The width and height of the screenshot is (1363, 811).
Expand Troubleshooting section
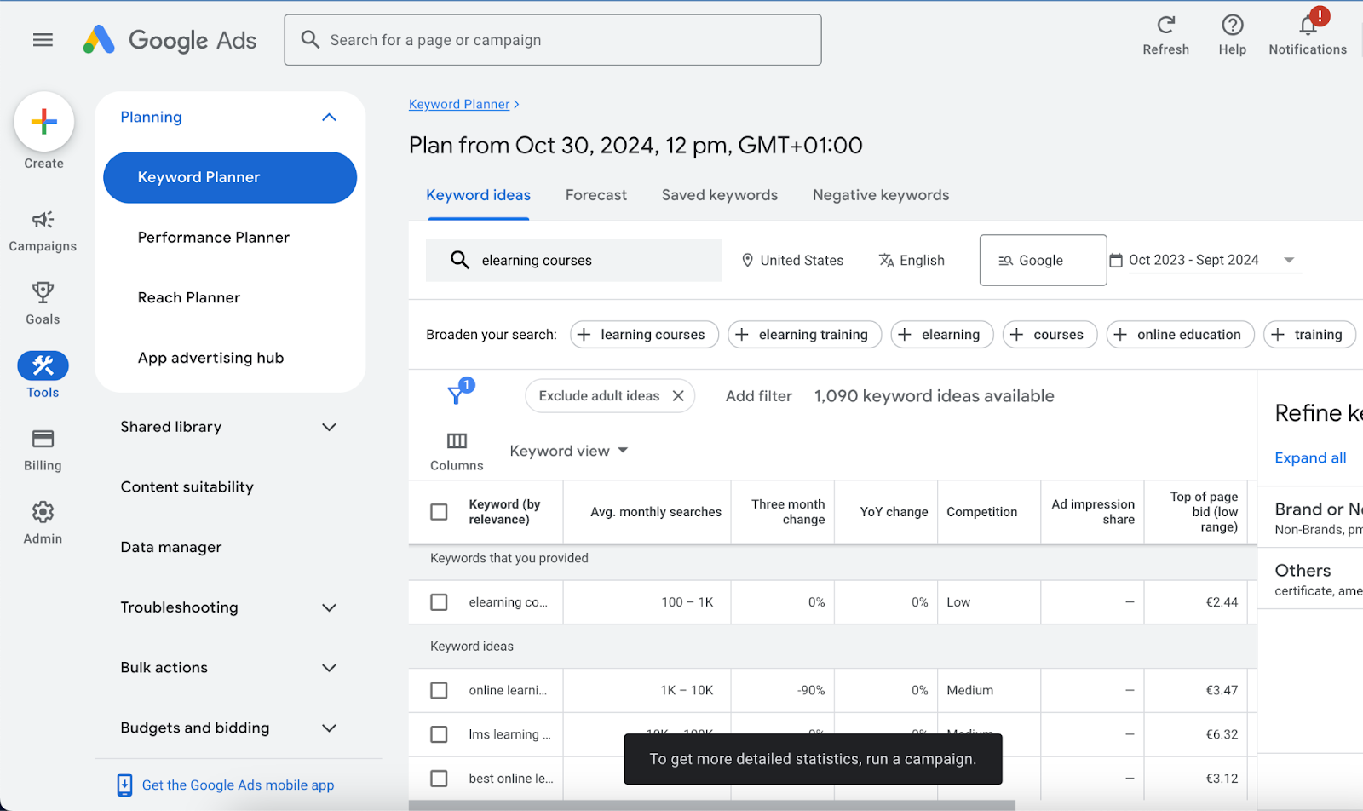click(329, 607)
